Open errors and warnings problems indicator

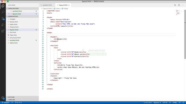(18, 103)
